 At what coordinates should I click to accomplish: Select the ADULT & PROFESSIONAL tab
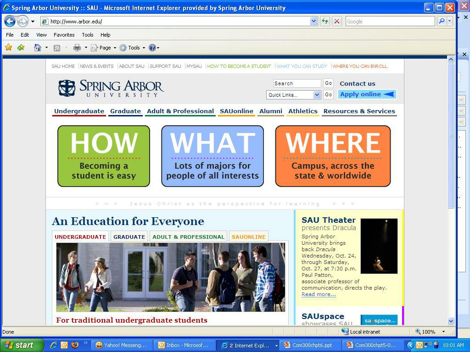(188, 237)
